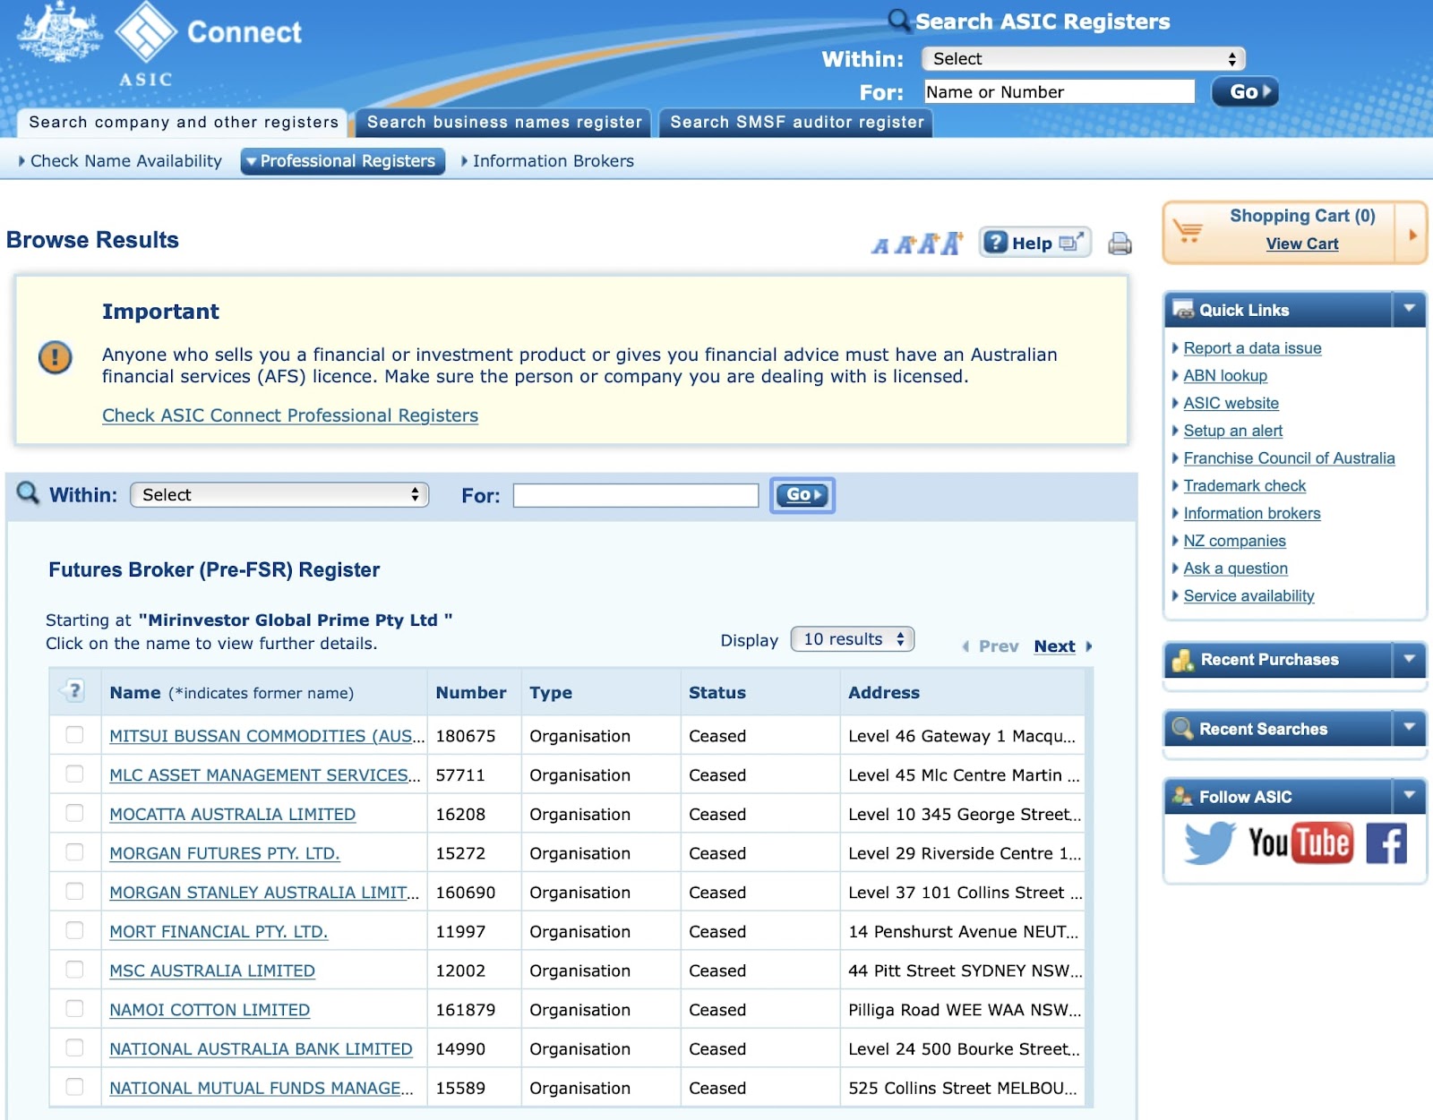Click the results search Go button

point(802,495)
